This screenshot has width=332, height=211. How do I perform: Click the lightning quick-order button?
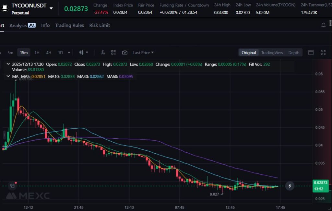290,186
